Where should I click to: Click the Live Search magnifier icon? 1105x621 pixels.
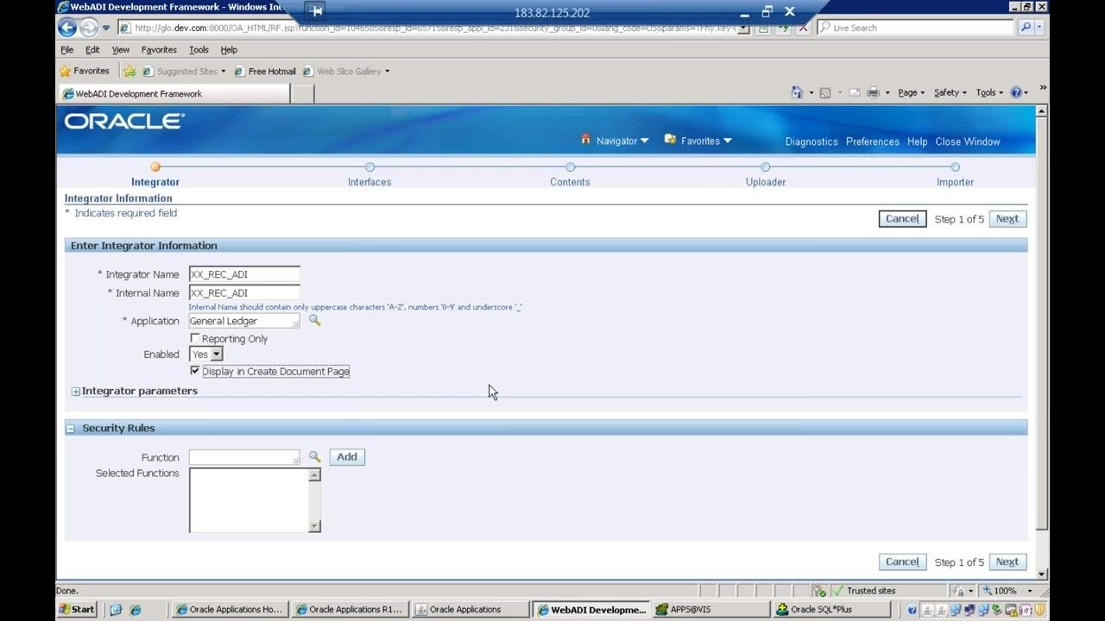[1026, 28]
